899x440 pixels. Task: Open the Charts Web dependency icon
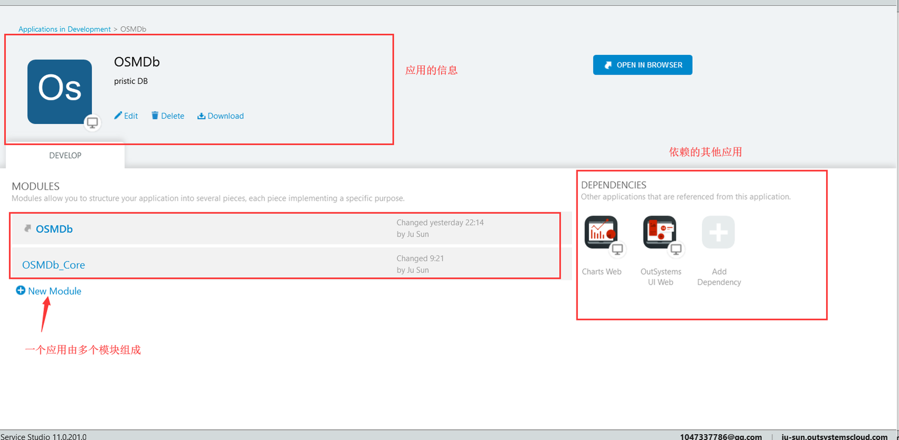click(x=601, y=232)
